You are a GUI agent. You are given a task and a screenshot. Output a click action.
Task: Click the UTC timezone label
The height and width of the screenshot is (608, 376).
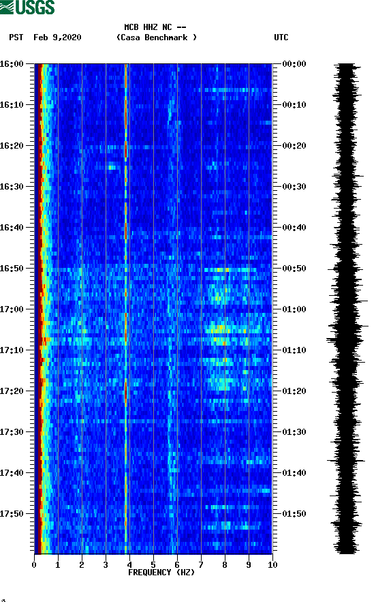[281, 37]
